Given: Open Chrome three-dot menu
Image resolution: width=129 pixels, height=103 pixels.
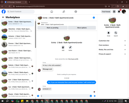Looking at the screenshot, I should tap(127, 6).
